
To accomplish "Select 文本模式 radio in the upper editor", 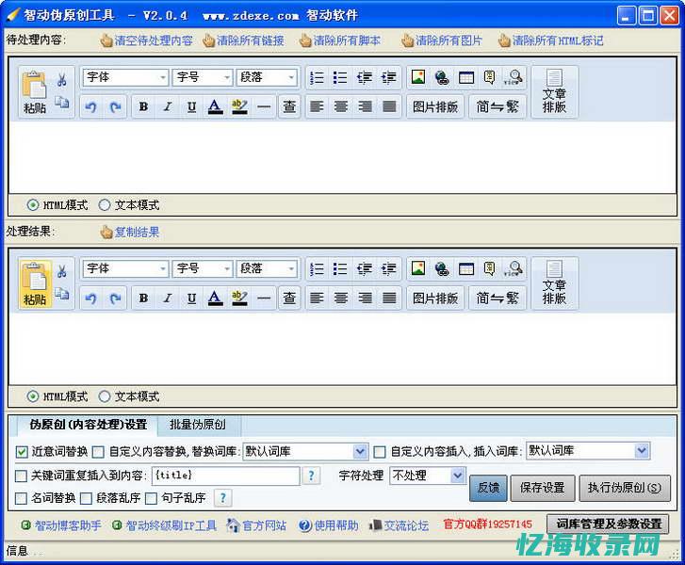I will tap(105, 204).
